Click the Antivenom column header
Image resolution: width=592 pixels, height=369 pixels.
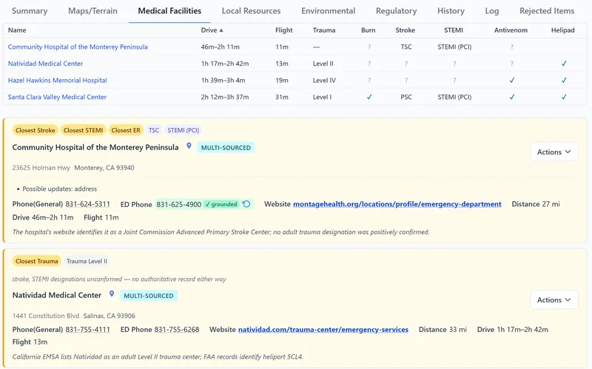coord(511,30)
